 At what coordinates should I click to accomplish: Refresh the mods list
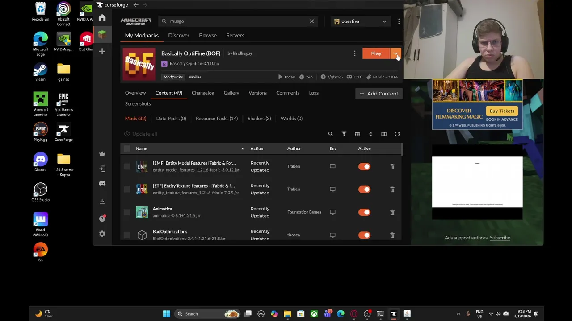click(397, 134)
